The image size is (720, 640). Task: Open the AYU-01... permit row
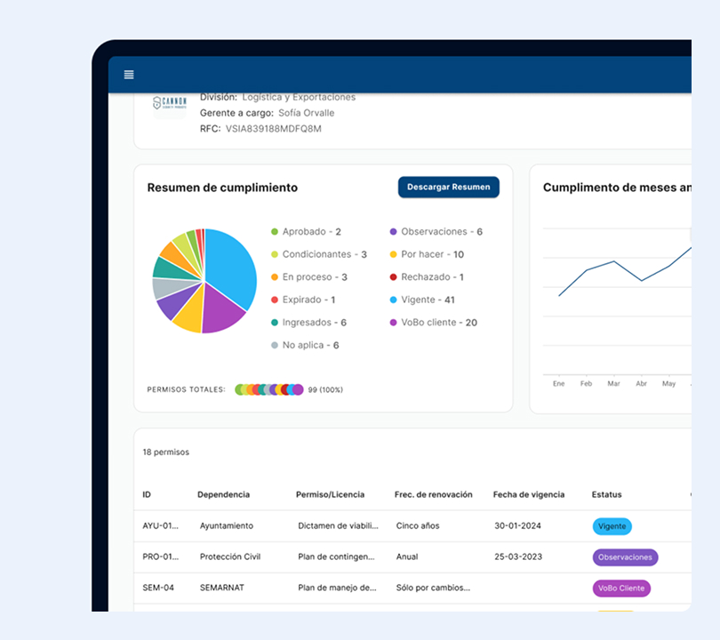click(x=412, y=526)
